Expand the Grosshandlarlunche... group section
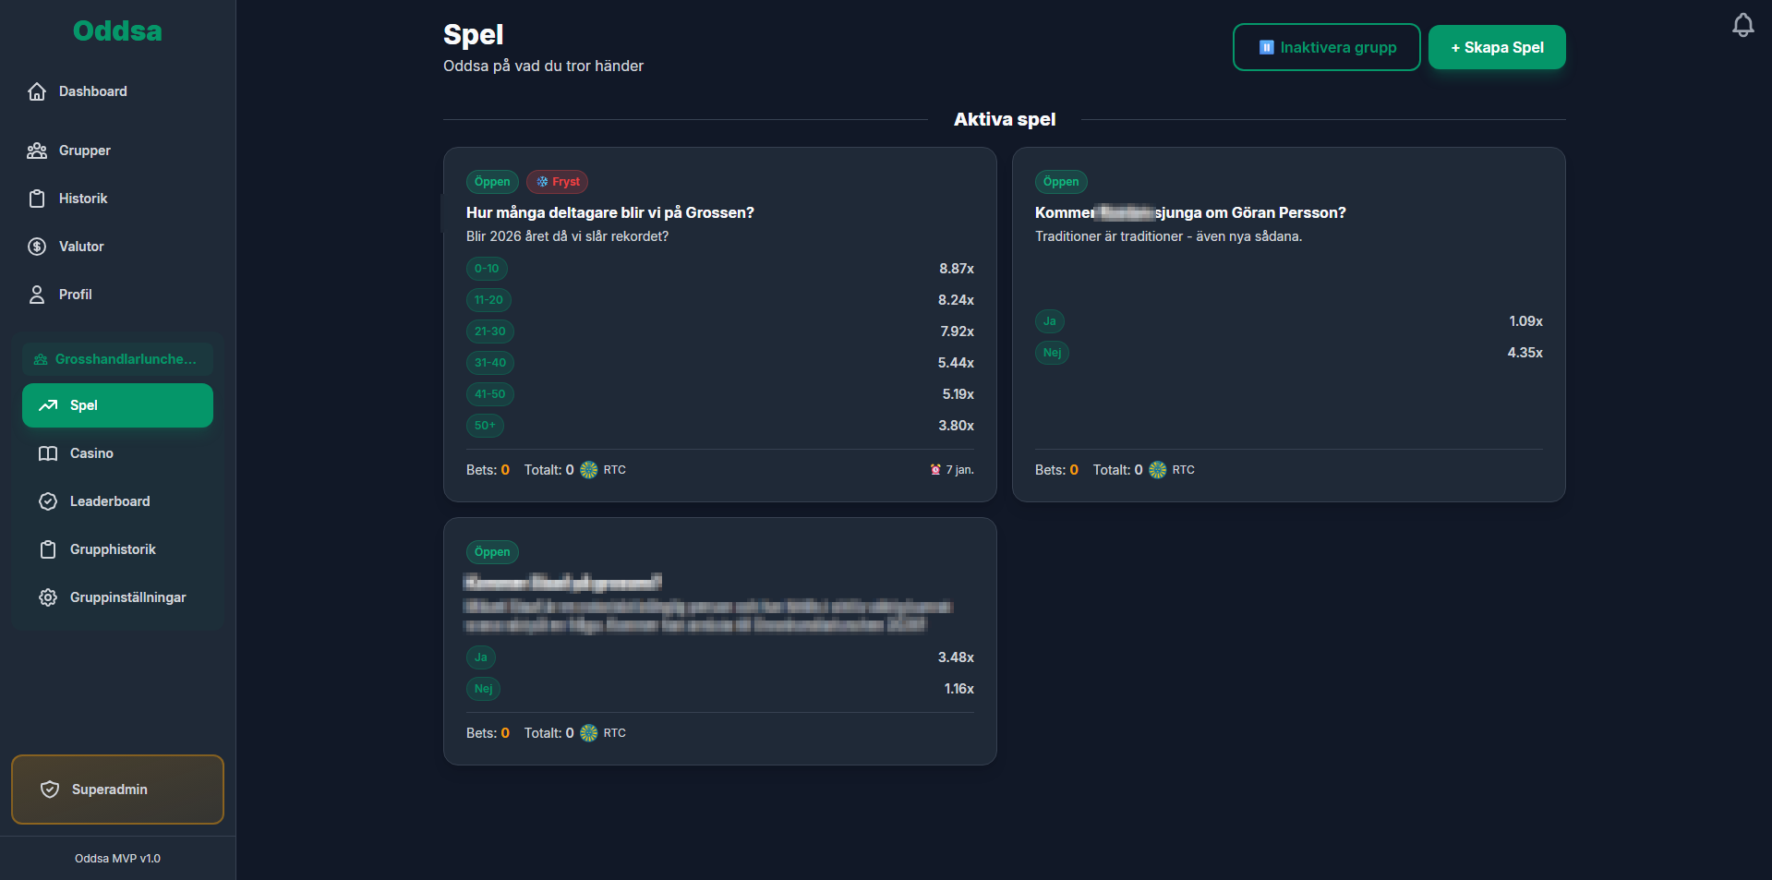1772x880 pixels. click(117, 359)
